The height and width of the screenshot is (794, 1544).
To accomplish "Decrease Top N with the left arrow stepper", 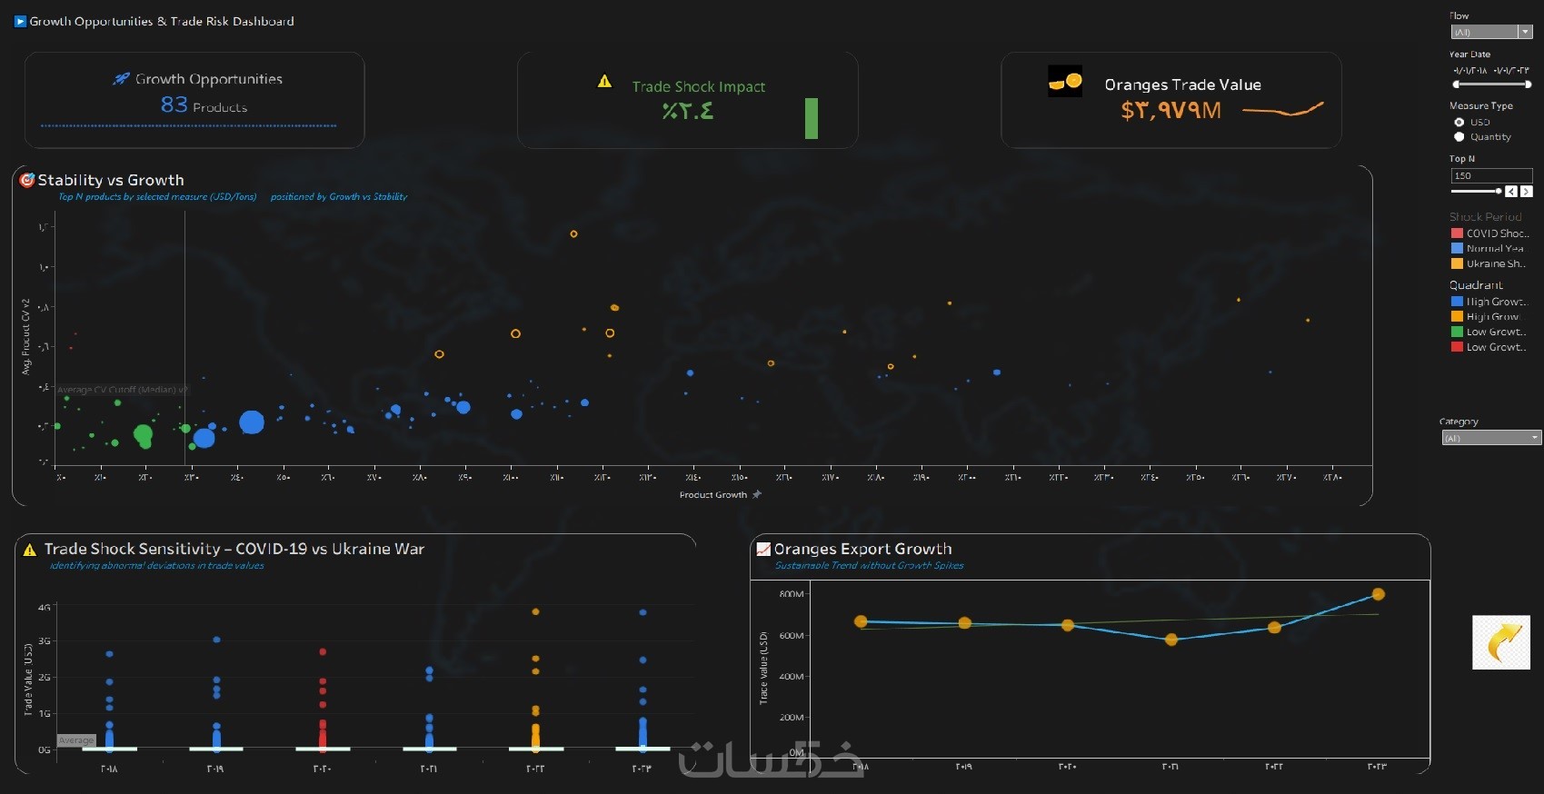I will coord(1510,191).
